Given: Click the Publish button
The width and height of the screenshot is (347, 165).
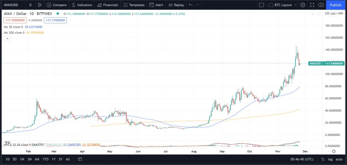Looking at the screenshot, I should tap(335, 5).
